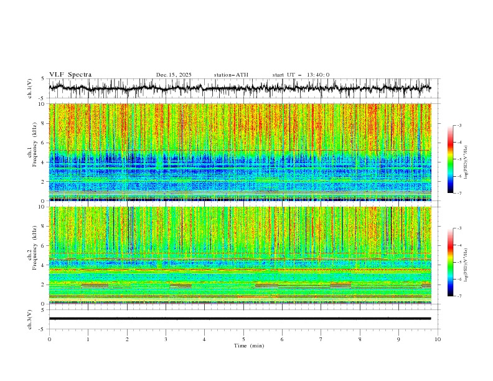This screenshot has width=493, height=381.
Task: Click time axis tick label "6"
Action: click(x=282, y=339)
